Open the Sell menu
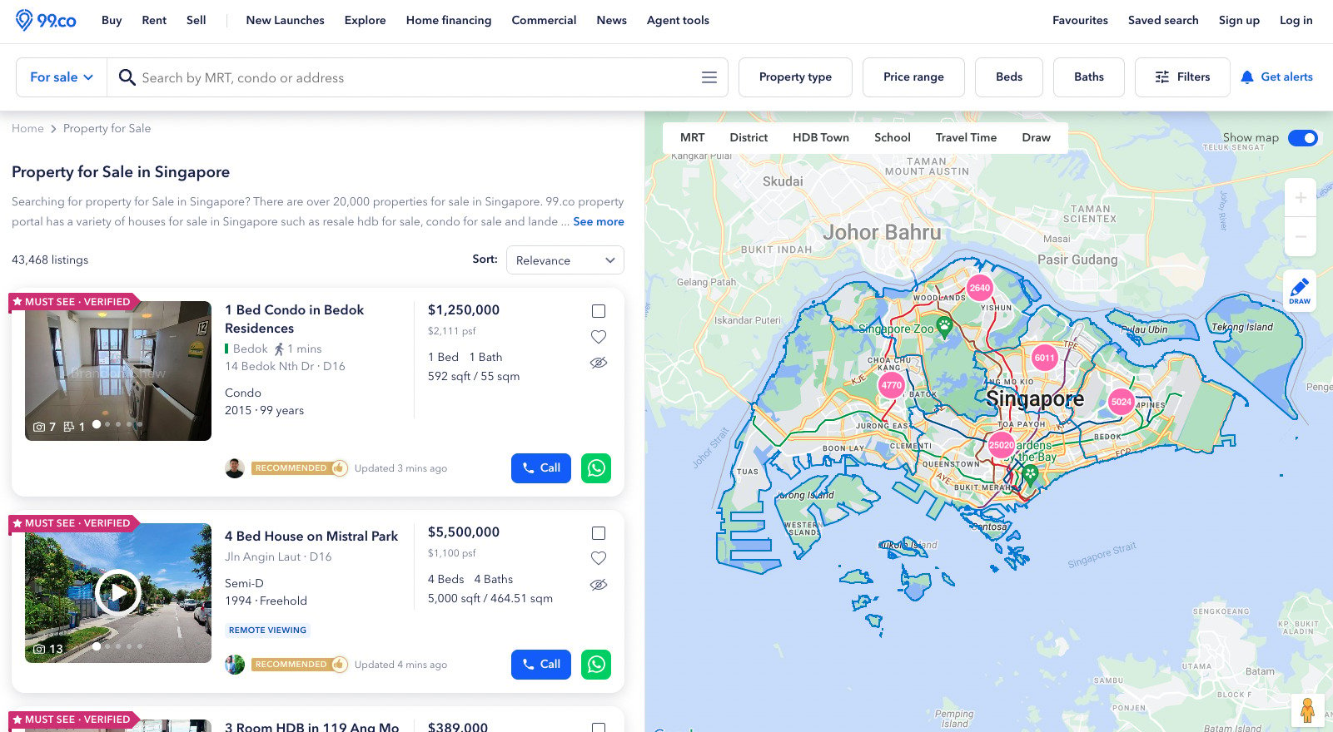This screenshot has height=732, width=1333. tap(196, 20)
